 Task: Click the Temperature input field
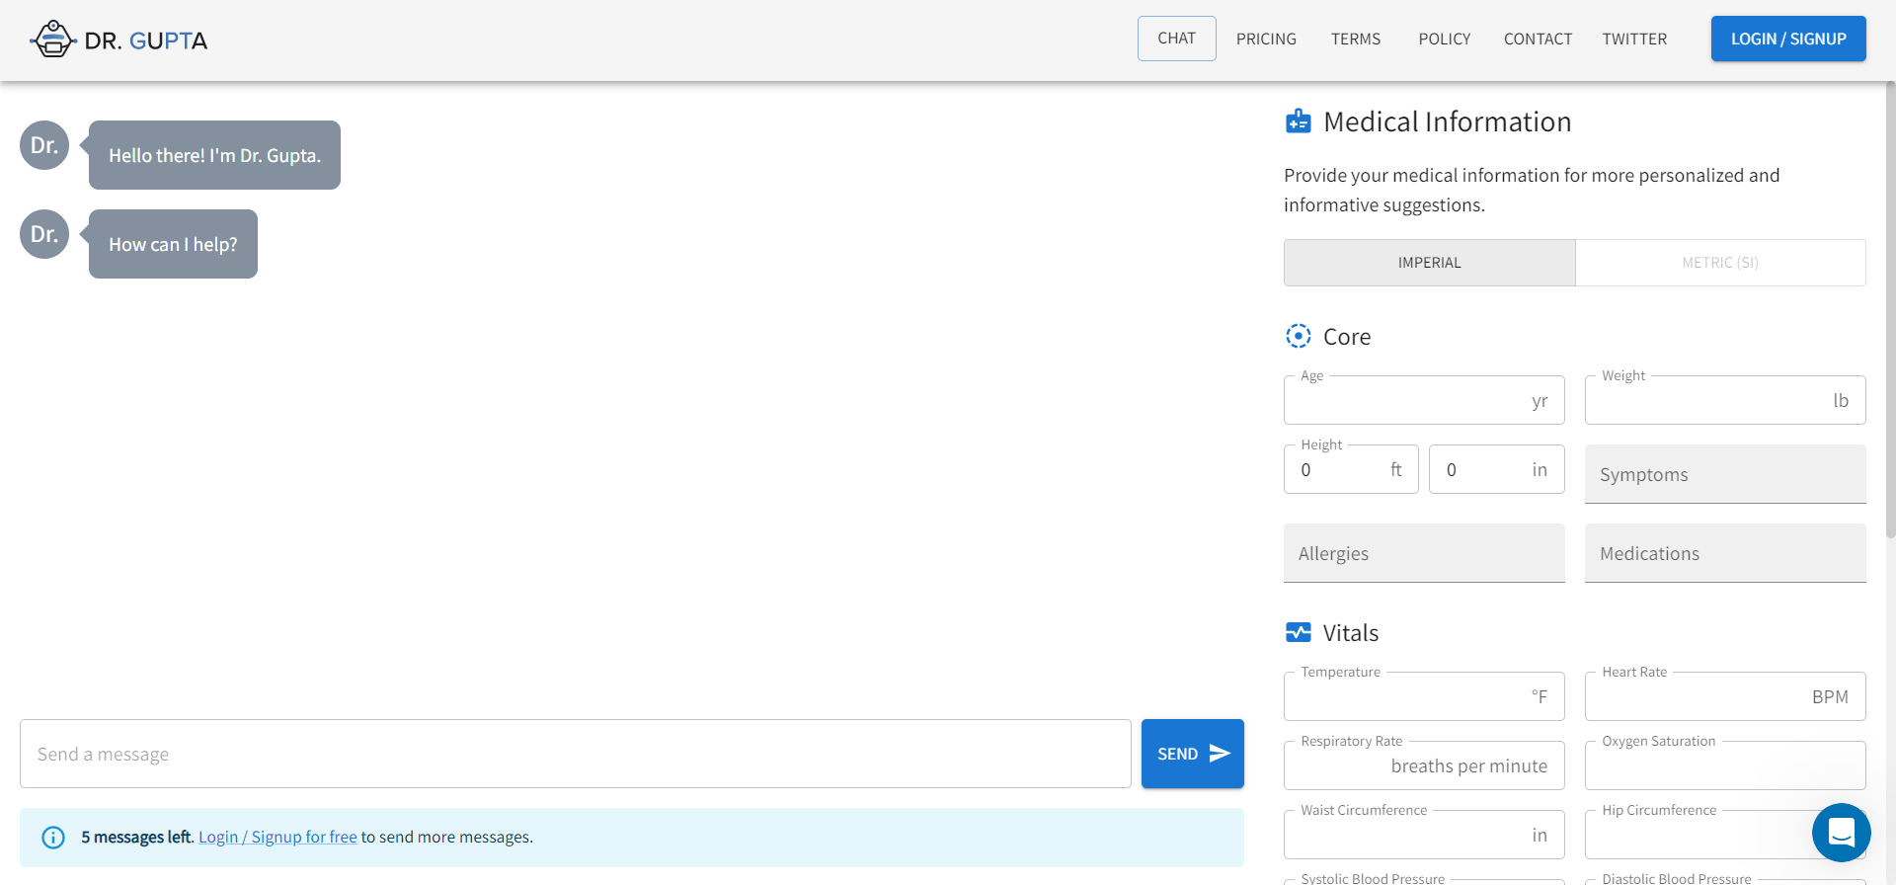(x=1424, y=696)
